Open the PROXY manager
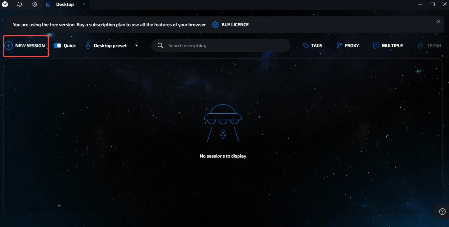The image size is (449, 227). (x=348, y=46)
